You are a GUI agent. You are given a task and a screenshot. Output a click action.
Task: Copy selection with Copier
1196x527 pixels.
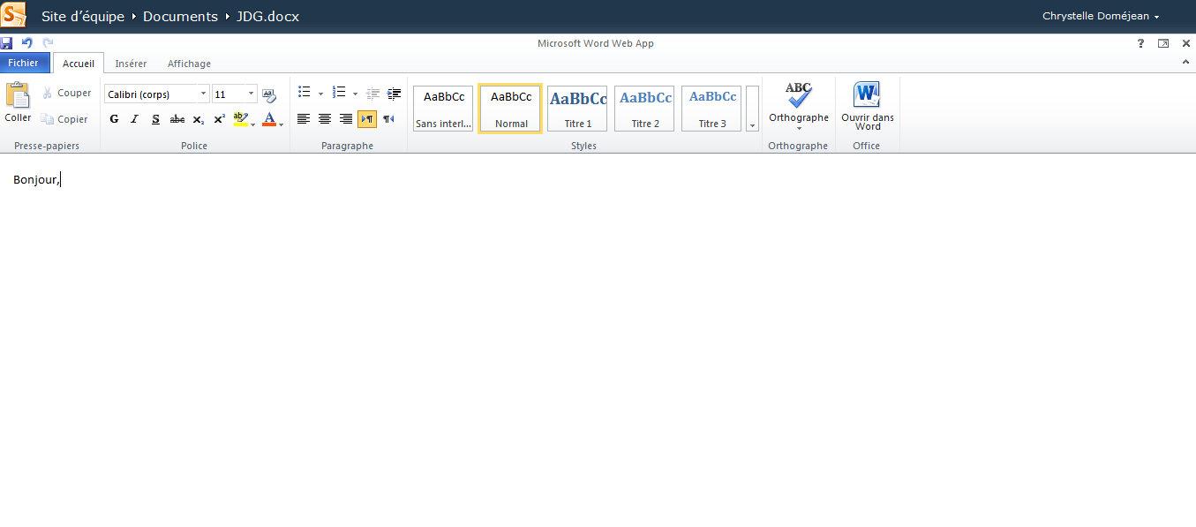pos(64,119)
